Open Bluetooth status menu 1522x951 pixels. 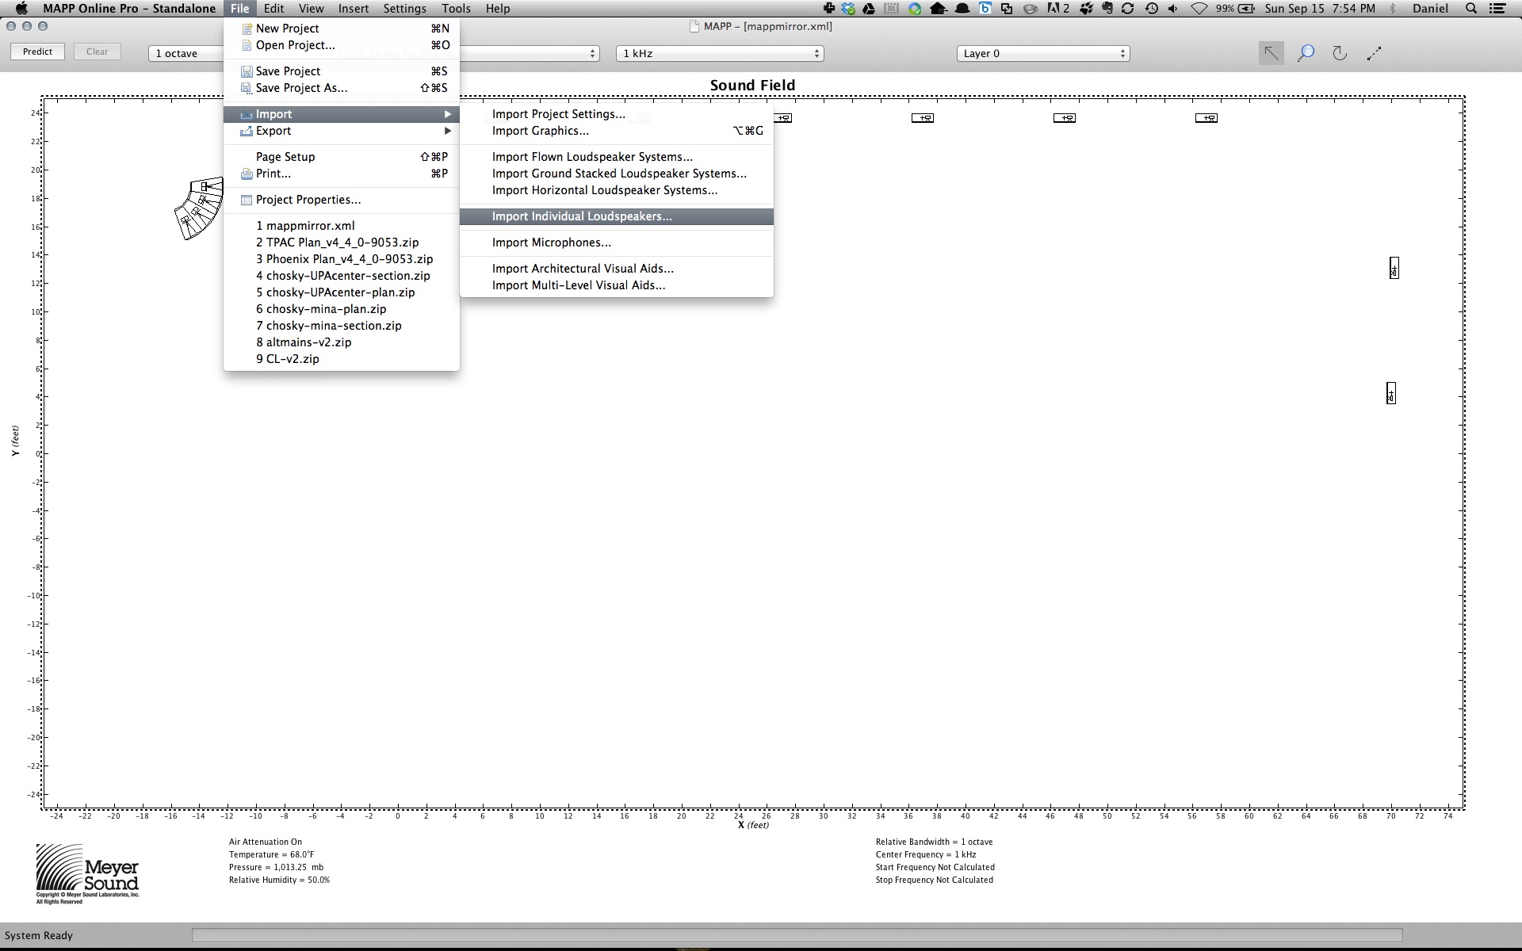click(1393, 9)
